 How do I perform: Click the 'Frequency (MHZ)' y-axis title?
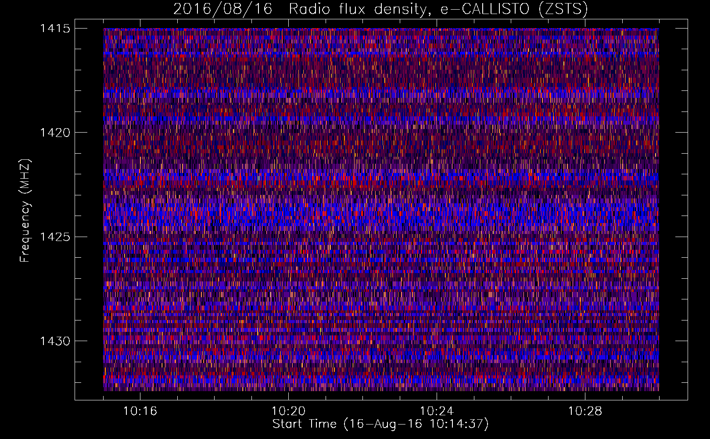tap(25, 211)
